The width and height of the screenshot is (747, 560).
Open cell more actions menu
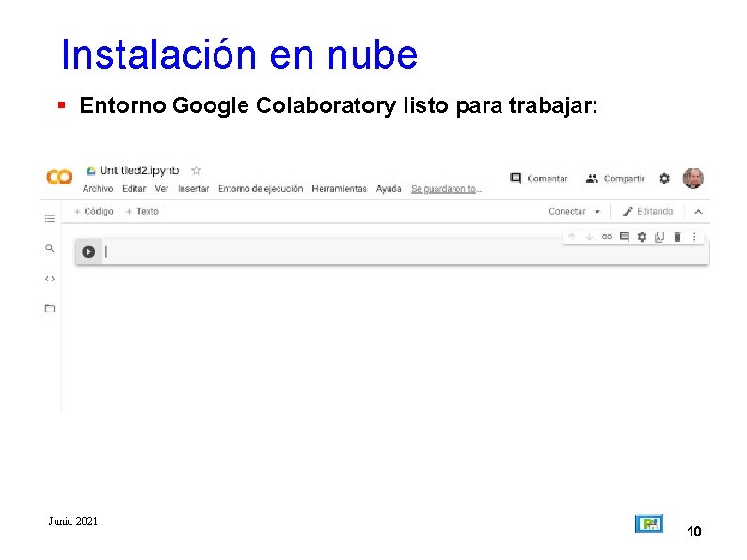pyautogui.click(x=694, y=237)
